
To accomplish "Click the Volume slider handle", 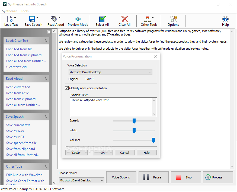I will point(153,140).
